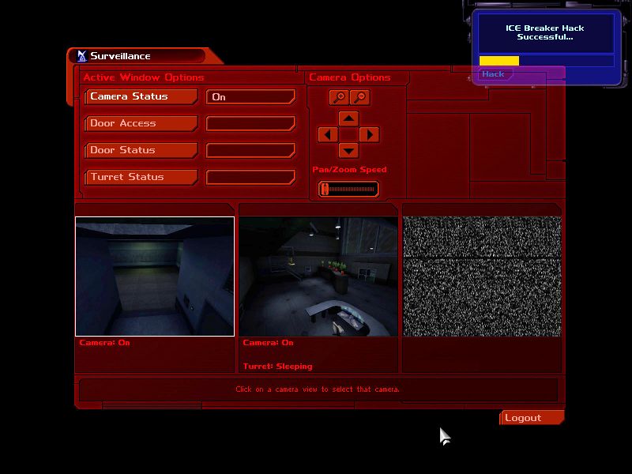Click the Camera Status field showing On
Viewport: 632px width, 474px height.
pyautogui.click(x=250, y=96)
